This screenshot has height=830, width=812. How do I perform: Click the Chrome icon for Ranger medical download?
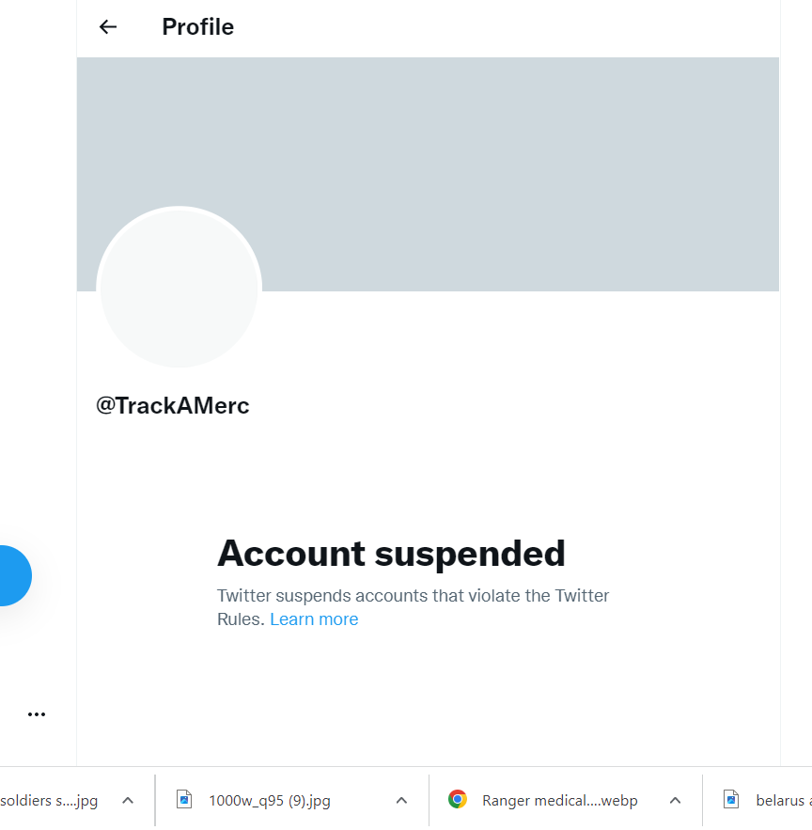tap(458, 800)
